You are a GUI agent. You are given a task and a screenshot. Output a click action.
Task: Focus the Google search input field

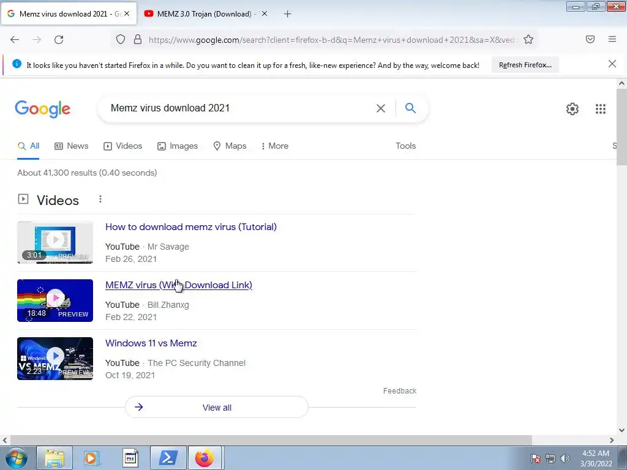tap(240, 108)
